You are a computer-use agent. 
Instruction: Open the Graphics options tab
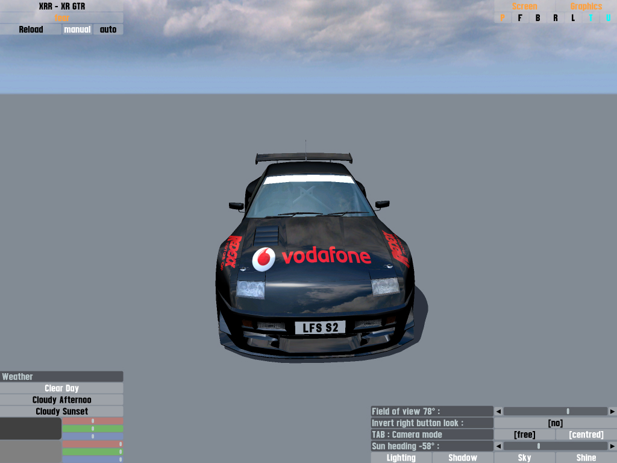tap(586, 6)
